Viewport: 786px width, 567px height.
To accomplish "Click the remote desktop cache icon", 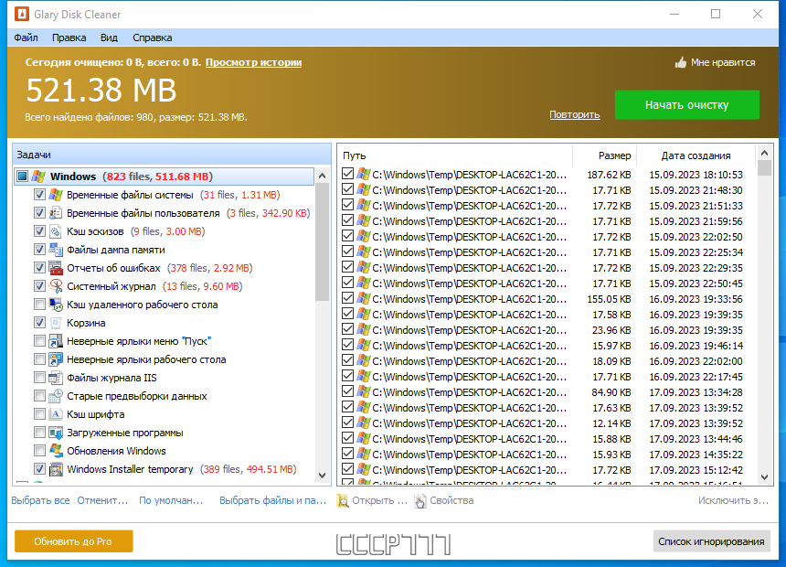I will point(56,305).
